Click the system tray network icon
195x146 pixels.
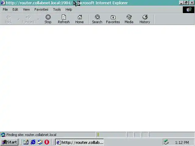(166, 142)
